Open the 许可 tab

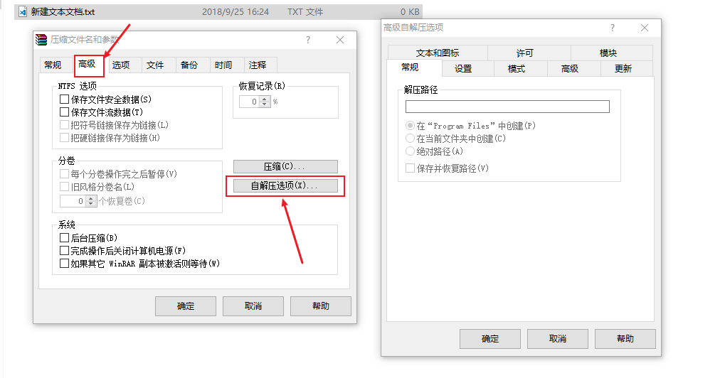pyautogui.click(x=525, y=53)
